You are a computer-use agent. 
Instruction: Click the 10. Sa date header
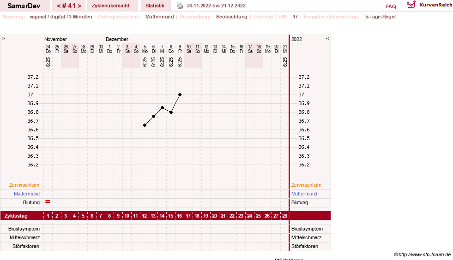189,49
